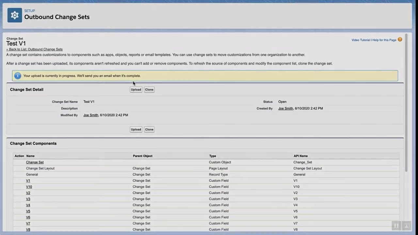Screen dimensions: 418x235
Task: Select the Change Set Layout row name
Action: click(x=40, y=168)
